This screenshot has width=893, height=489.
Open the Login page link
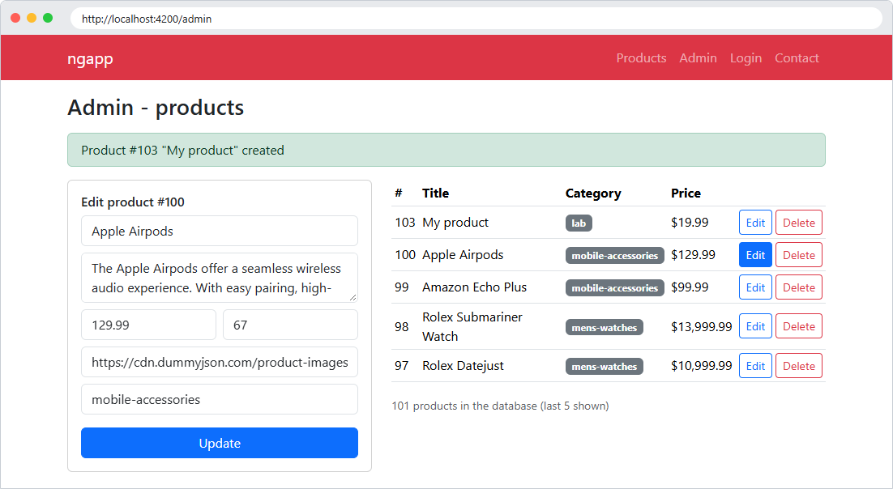pos(746,58)
